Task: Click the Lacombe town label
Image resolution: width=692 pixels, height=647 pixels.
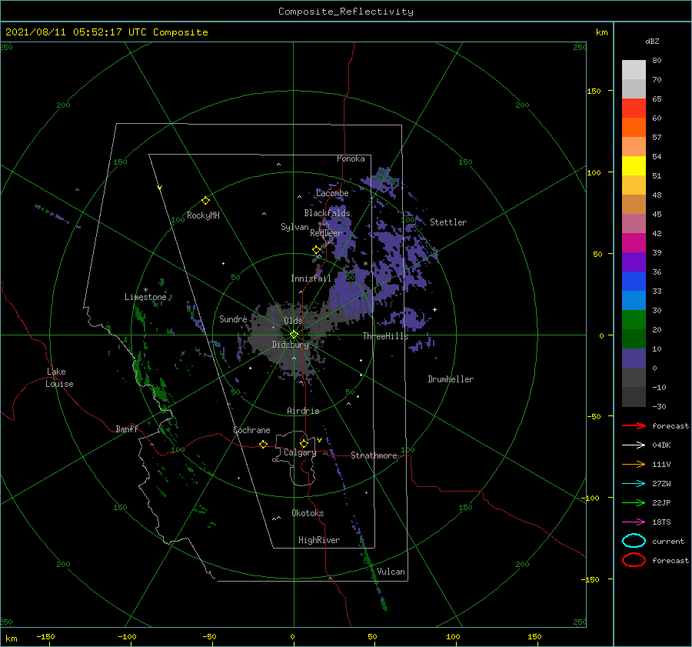Action: point(332,193)
